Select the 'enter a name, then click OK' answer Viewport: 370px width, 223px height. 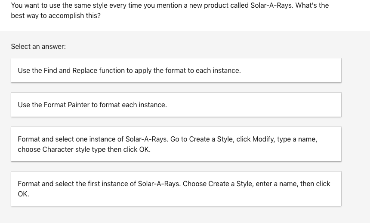click(x=176, y=189)
